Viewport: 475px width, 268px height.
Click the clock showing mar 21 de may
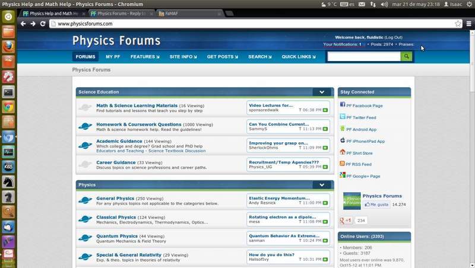pyautogui.click(x=416, y=4)
